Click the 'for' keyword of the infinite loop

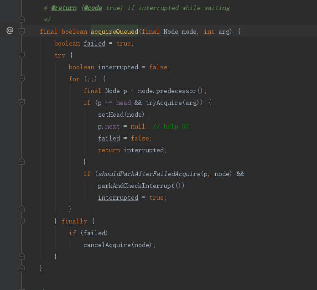[x=74, y=79]
